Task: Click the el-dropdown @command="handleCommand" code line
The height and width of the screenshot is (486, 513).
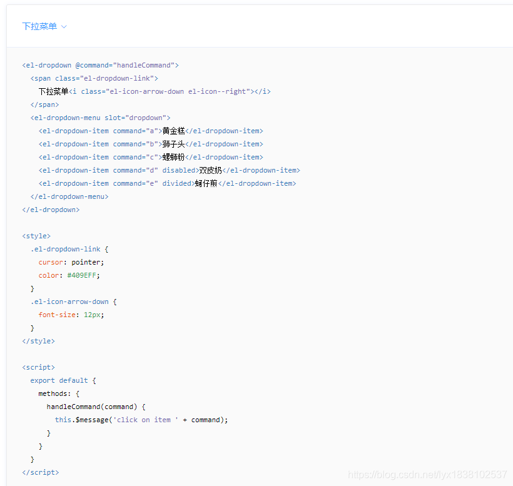Action: [x=101, y=66]
